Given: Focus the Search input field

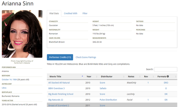Looking at the screenshot, I should (166, 69).
